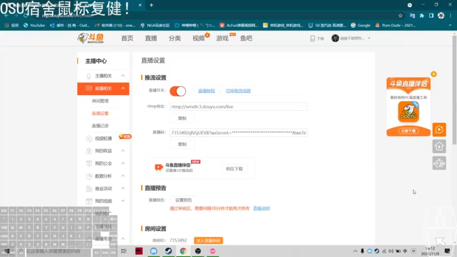
Task: Show hidden system tray icons
Action: click(355, 251)
